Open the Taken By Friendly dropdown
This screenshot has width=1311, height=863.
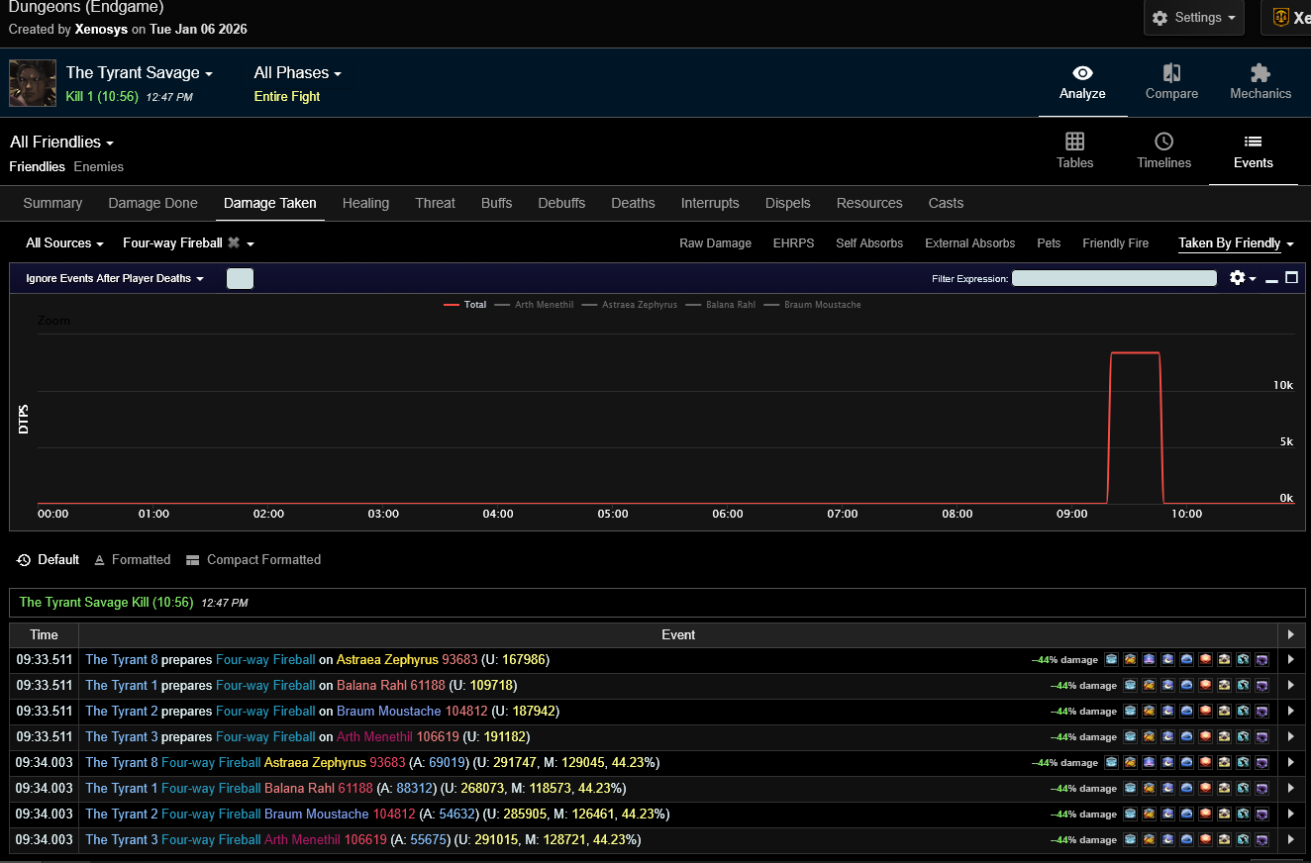(1236, 243)
